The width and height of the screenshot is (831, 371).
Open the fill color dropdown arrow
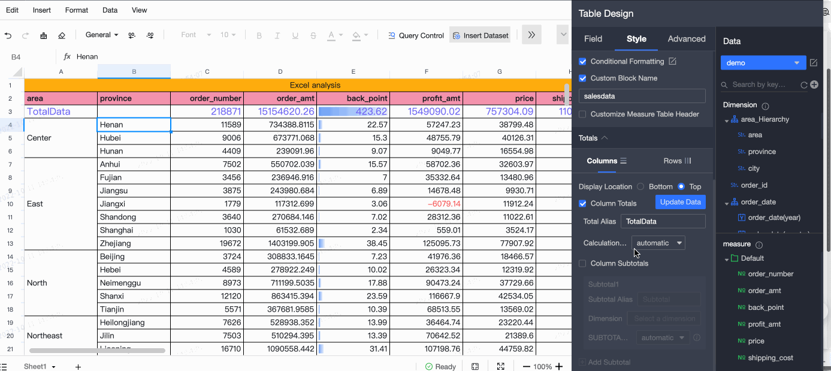(366, 35)
